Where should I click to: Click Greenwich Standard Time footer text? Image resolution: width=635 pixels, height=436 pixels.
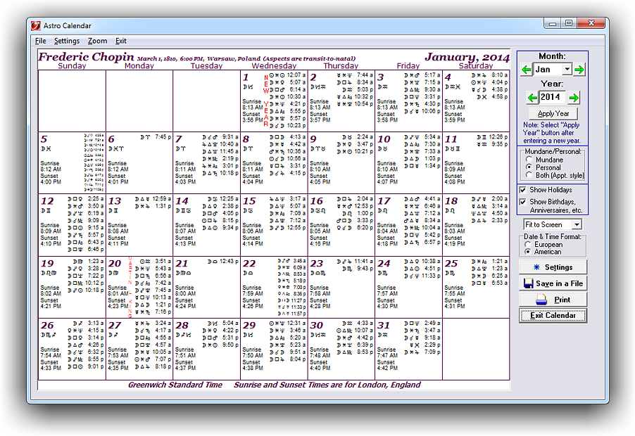click(175, 385)
